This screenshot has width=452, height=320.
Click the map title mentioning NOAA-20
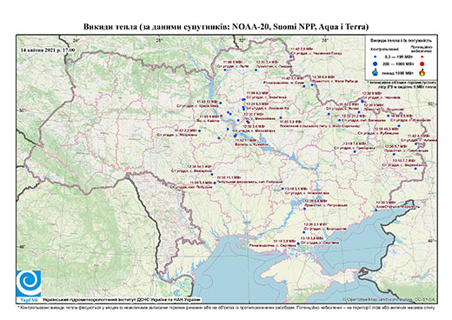point(226,27)
